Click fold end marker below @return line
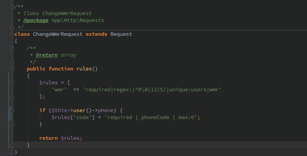Viewport: 307px width, 156px height. pos(12,62)
